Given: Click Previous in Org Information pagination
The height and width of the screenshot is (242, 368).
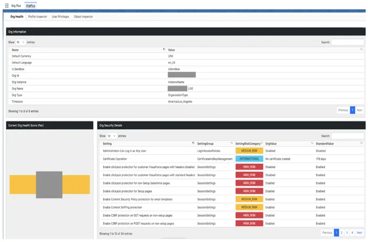Looking at the screenshot, I should (343, 110).
